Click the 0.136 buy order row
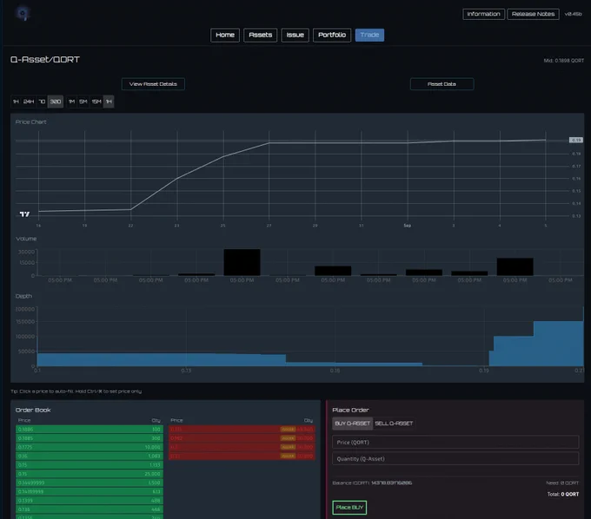The width and height of the screenshot is (591, 519). point(90,509)
